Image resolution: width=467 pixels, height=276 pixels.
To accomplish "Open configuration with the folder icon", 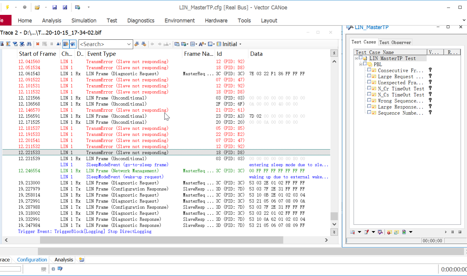I will pos(37,7).
